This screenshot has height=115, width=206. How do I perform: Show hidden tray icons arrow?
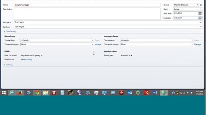coord(170,93)
